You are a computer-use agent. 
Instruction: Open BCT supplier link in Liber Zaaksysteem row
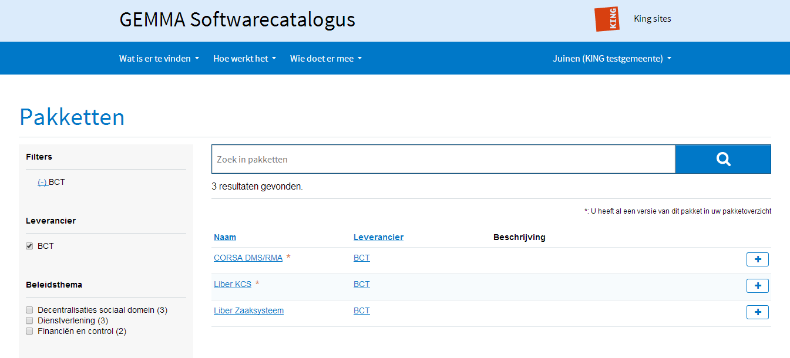point(362,310)
